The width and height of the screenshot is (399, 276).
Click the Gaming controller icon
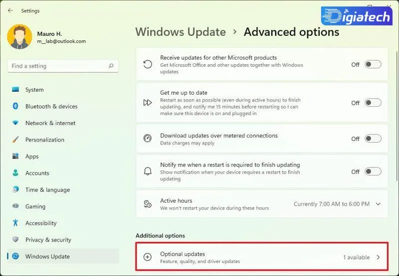pos(15,206)
